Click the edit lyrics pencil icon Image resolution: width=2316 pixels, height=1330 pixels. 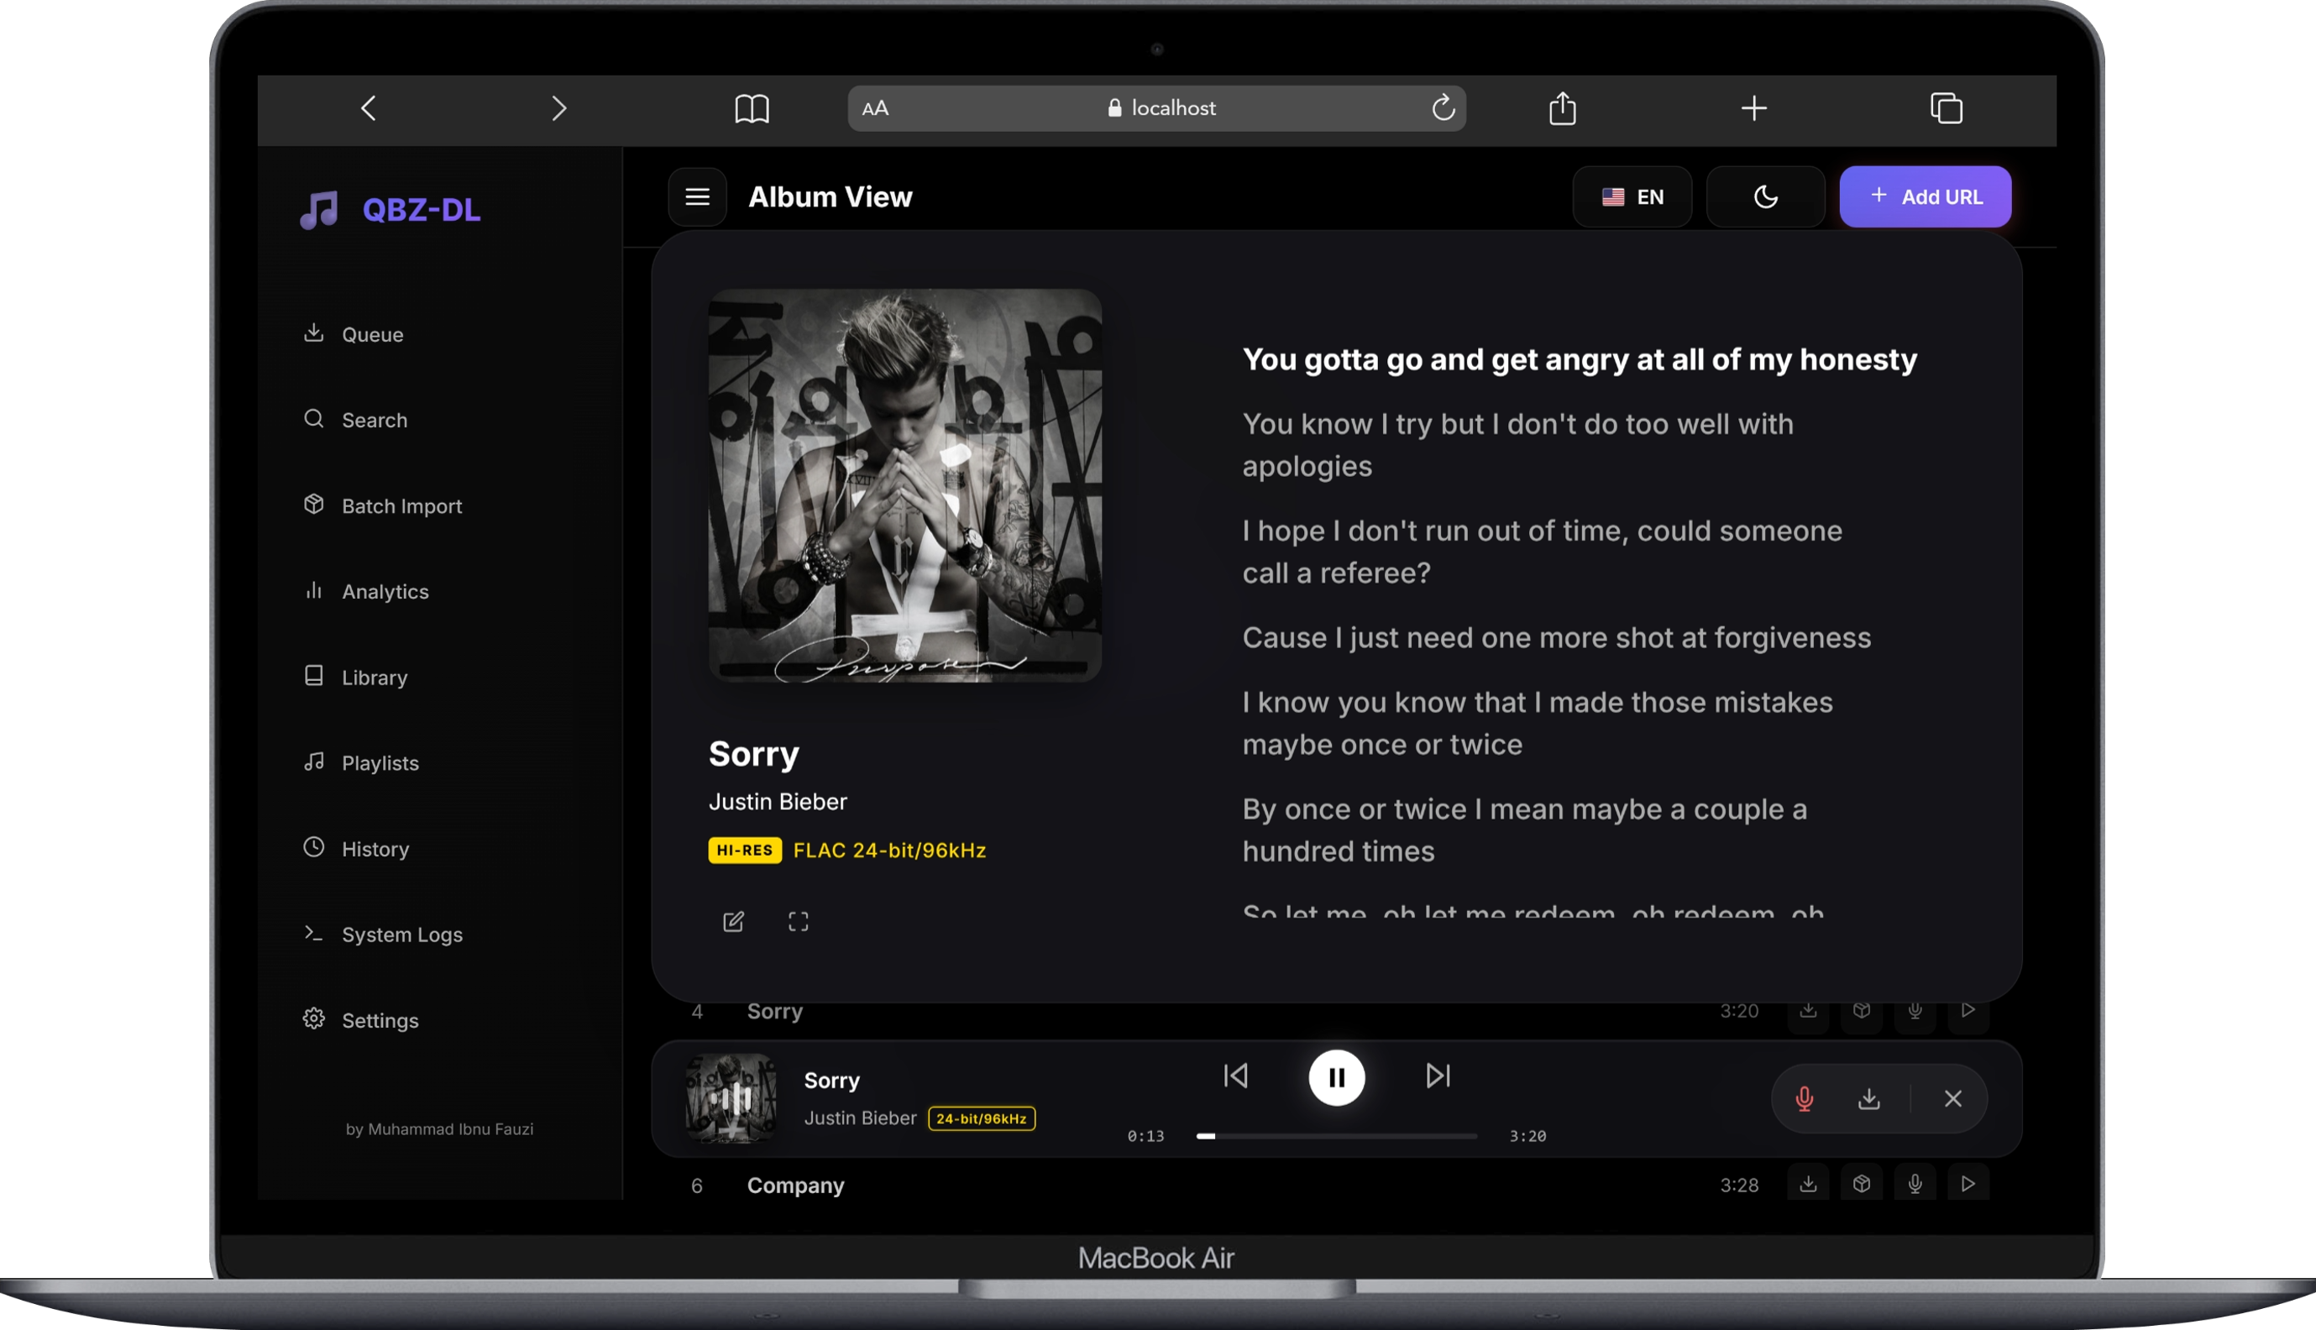[x=733, y=922]
